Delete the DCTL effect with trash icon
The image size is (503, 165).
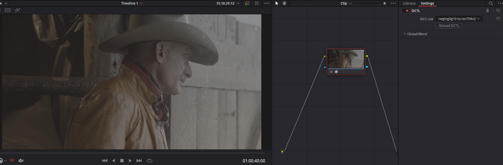[x=488, y=11]
